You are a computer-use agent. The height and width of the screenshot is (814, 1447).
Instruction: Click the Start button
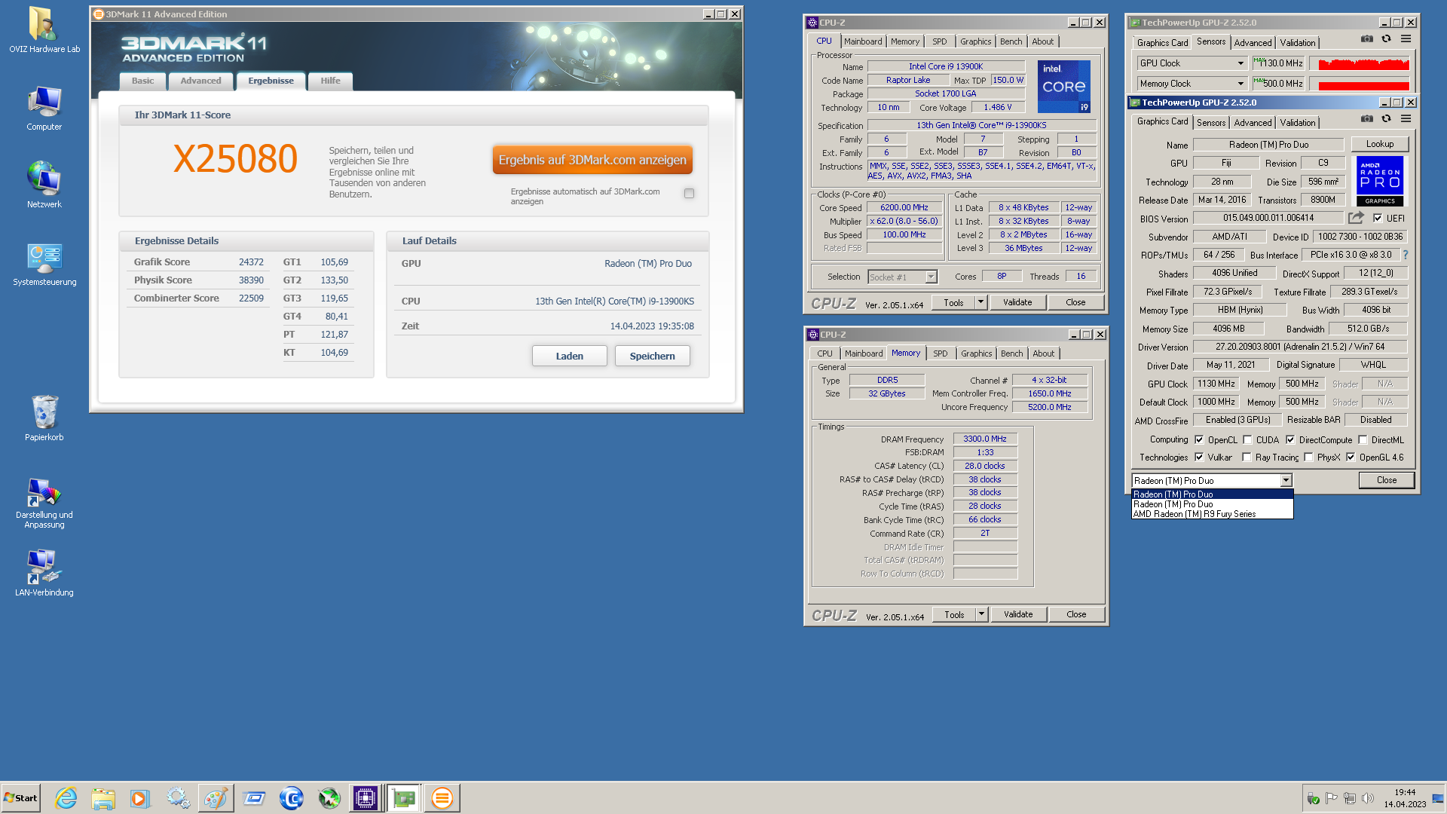pyautogui.click(x=21, y=798)
